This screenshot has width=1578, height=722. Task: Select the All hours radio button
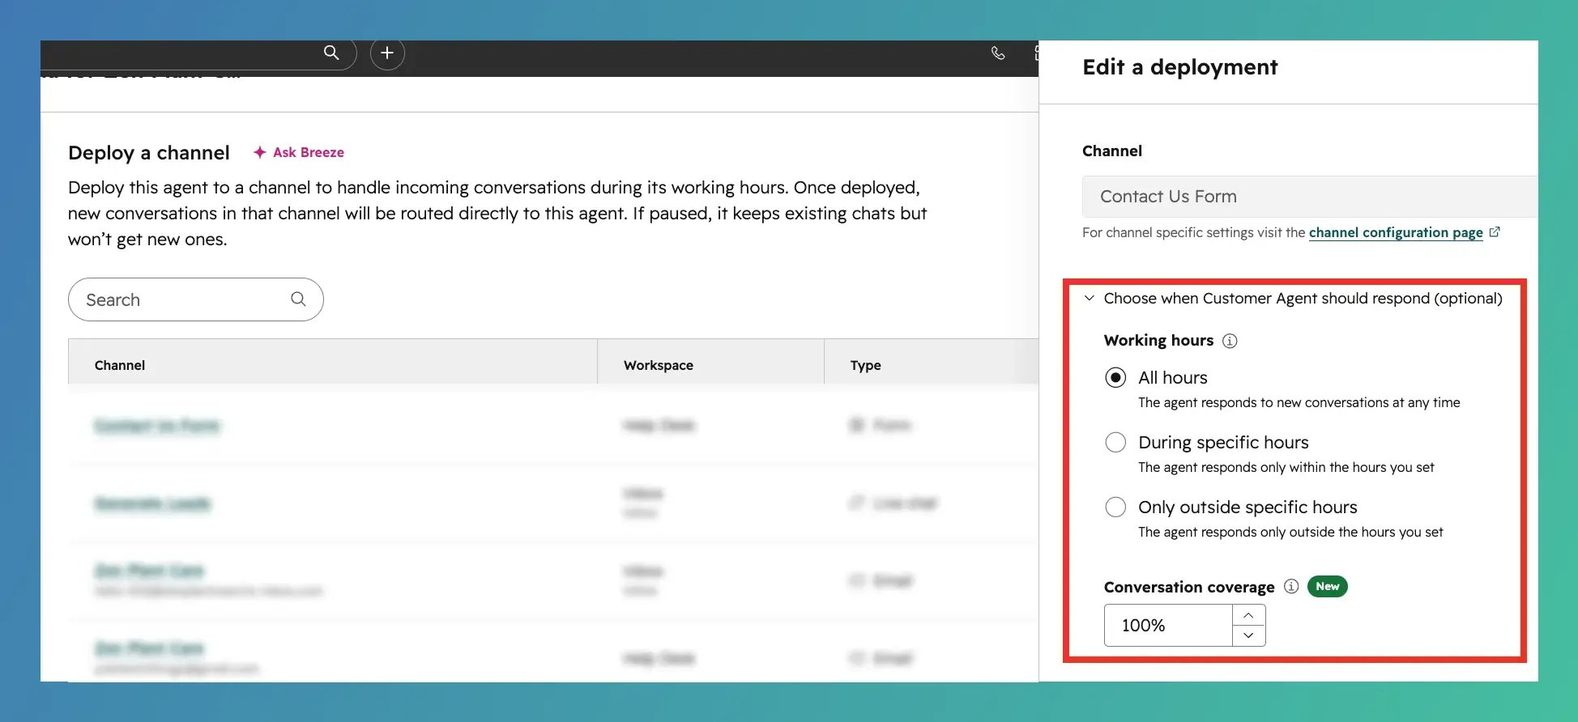(1115, 377)
